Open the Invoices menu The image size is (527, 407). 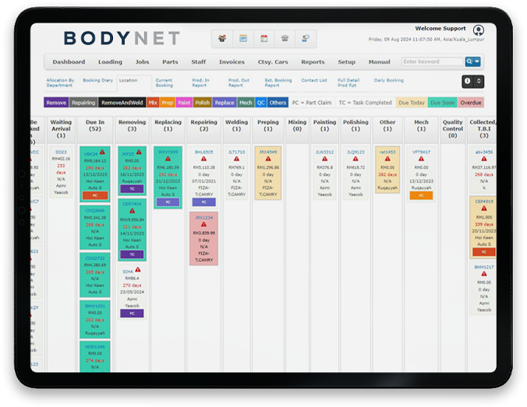pos(232,61)
